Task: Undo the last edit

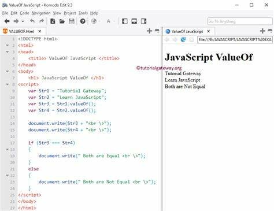Action: (x=32, y=21)
